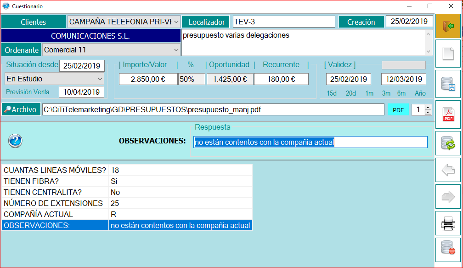463x268 pixels.
Task: Set validity to 15d
Action: click(x=332, y=93)
